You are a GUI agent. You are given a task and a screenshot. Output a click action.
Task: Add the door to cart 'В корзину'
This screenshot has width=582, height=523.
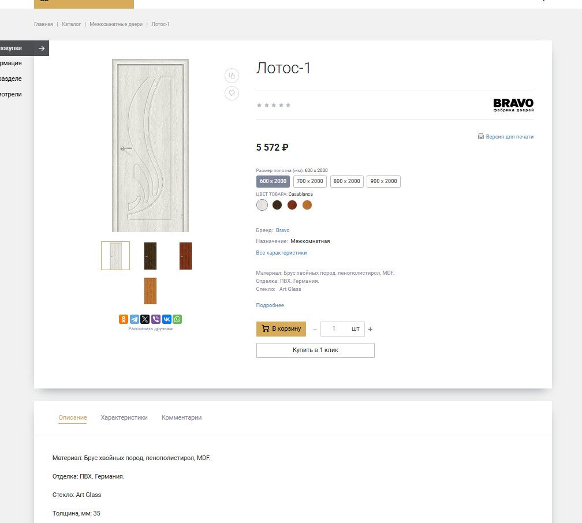point(281,329)
